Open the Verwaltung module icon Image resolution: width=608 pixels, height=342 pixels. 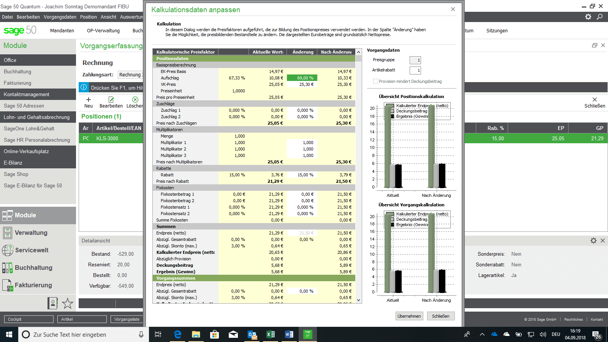pos(7,233)
